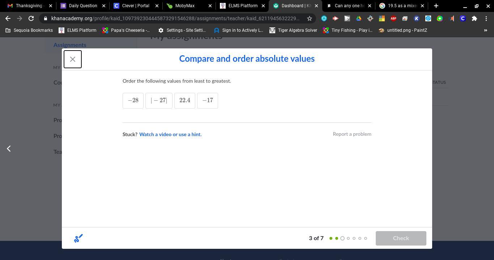Click the browser forward arrow

[x=20, y=18]
